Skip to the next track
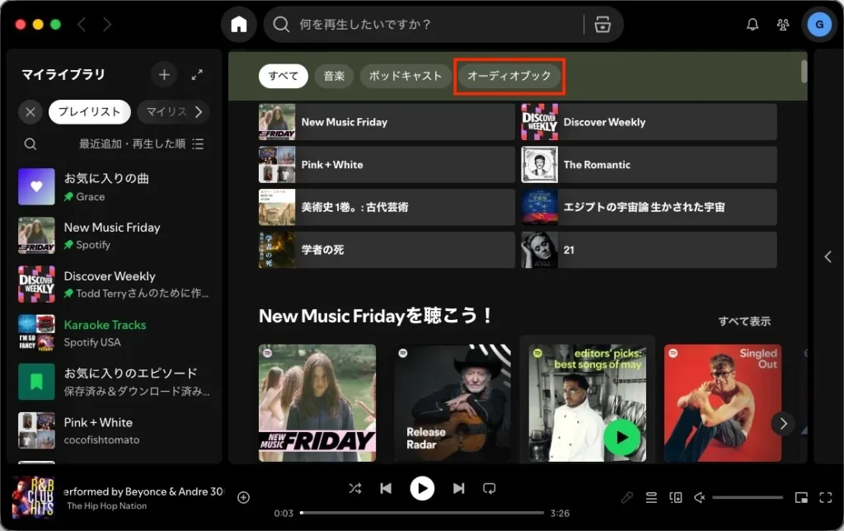The image size is (844, 531). coord(458,488)
